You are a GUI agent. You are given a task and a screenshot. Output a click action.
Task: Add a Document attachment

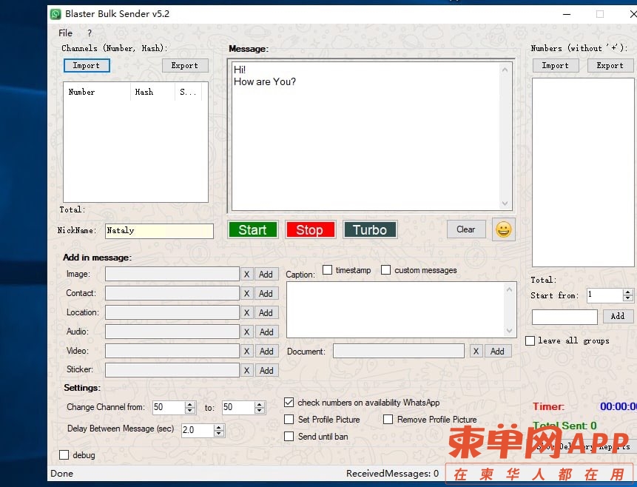(497, 352)
